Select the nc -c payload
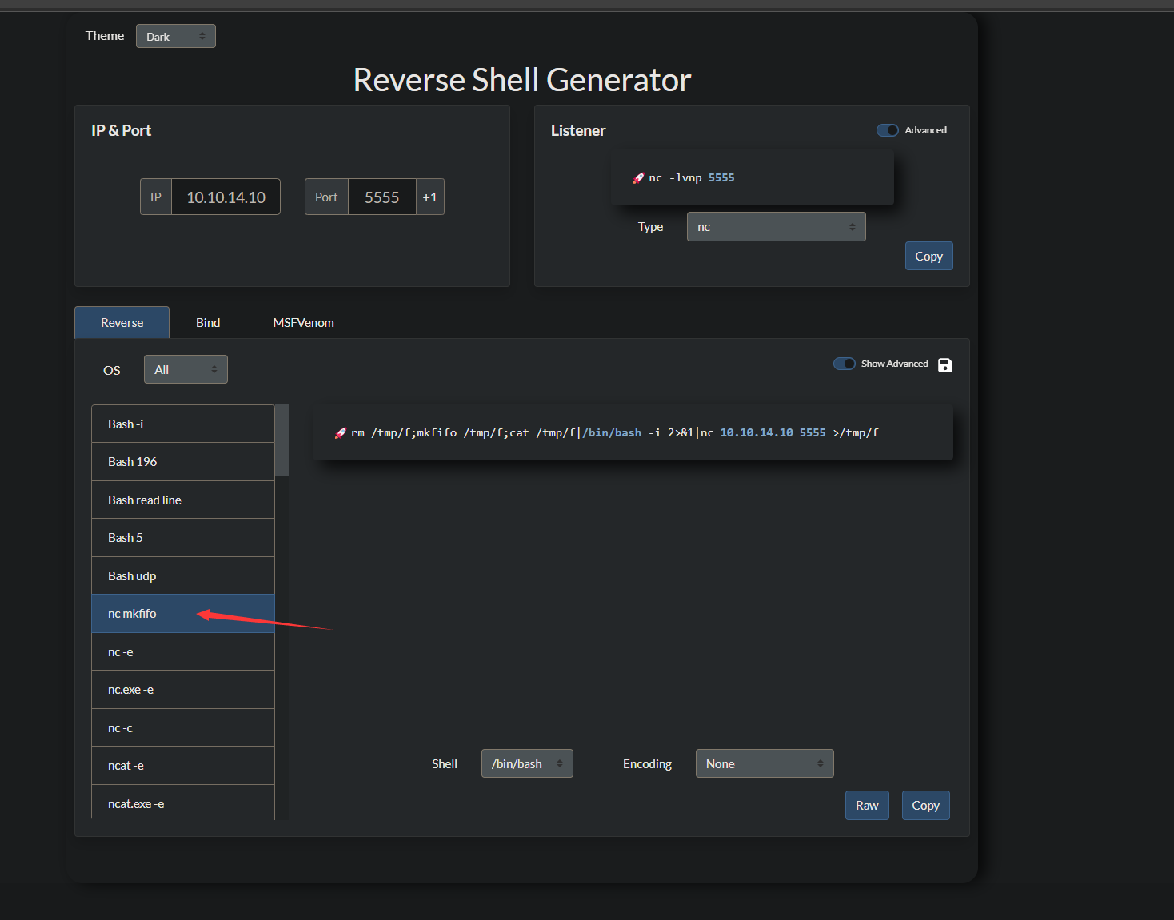Image resolution: width=1174 pixels, height=920 pixels. [183, 727]
